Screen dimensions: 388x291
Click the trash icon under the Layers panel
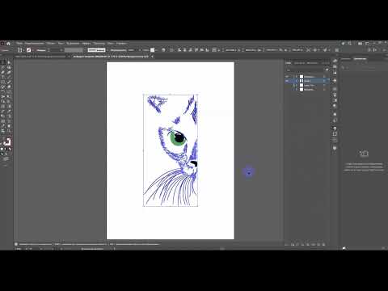tap(323, 244)
